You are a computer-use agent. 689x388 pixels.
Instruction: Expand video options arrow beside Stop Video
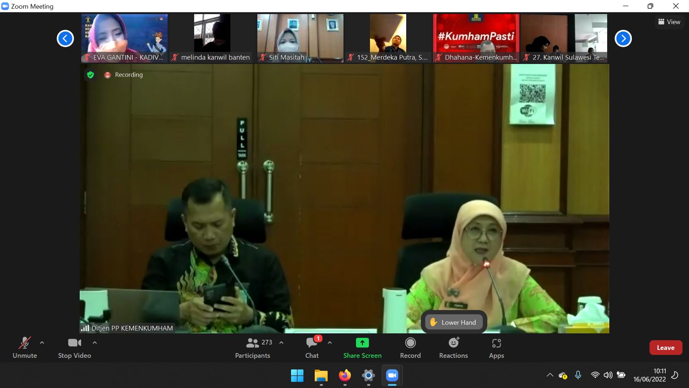coord(95,343)
